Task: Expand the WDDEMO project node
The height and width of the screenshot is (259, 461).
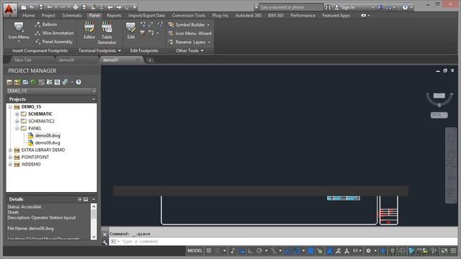Action: click(x=10, y=165)
